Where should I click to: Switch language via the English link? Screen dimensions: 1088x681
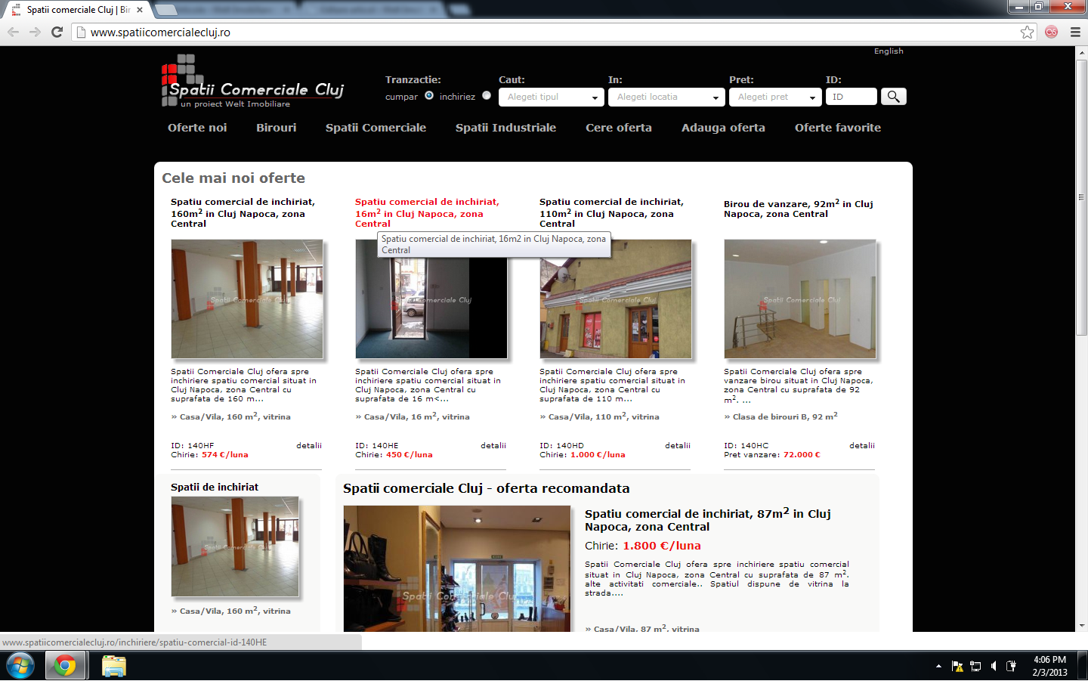(x=889, y=51)
